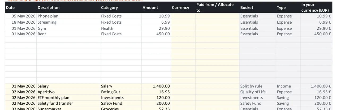Click the amount 120.00 for ETF plan
Screen dimensions: 337x110
tap(156, 98)
